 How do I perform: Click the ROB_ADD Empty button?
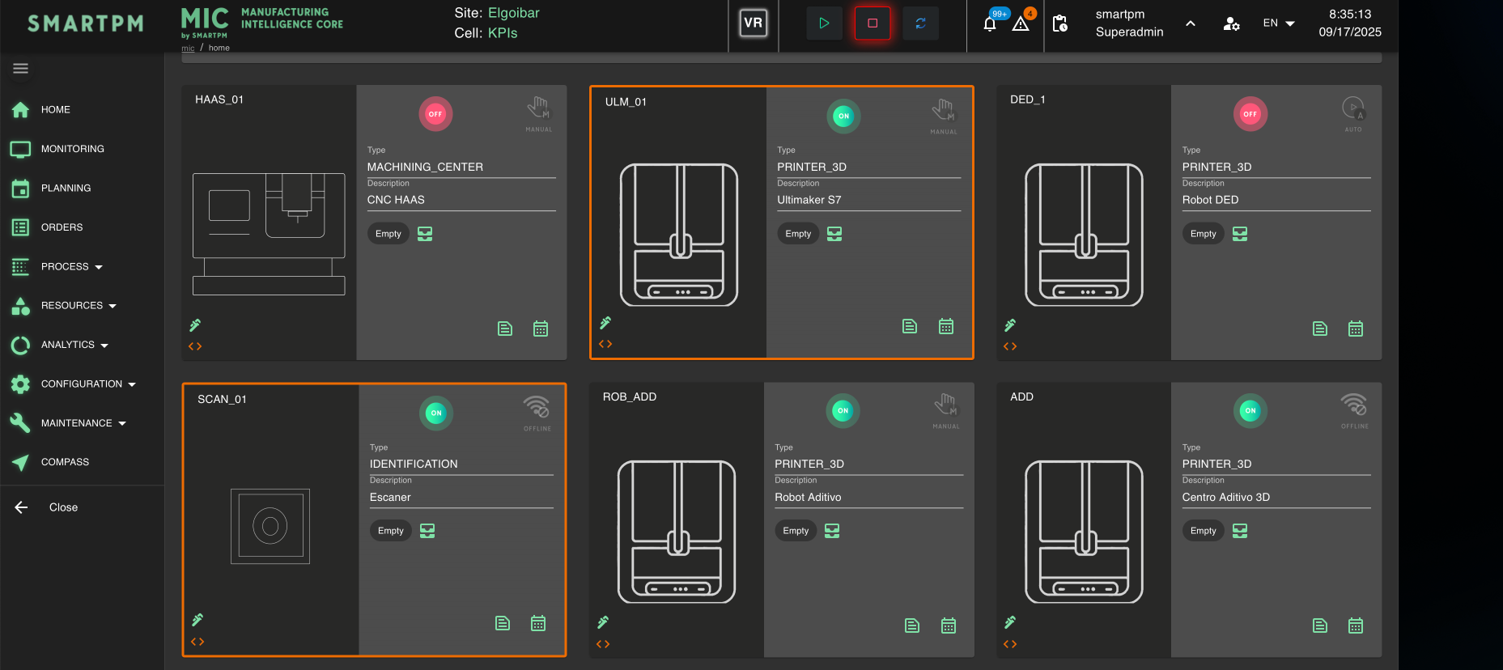796,531
